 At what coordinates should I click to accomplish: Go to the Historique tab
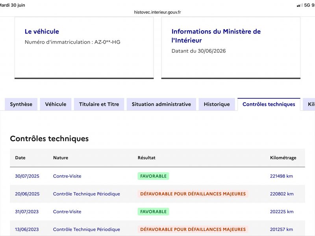click(217, 104)
